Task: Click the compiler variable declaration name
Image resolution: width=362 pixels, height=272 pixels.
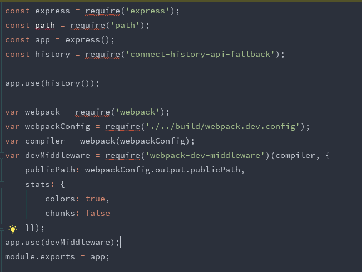Action: click(x=45, y=141)
